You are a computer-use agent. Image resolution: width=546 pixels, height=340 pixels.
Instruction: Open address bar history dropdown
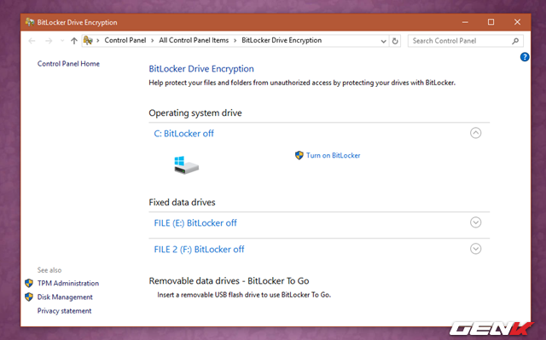[x=383, y=41]
